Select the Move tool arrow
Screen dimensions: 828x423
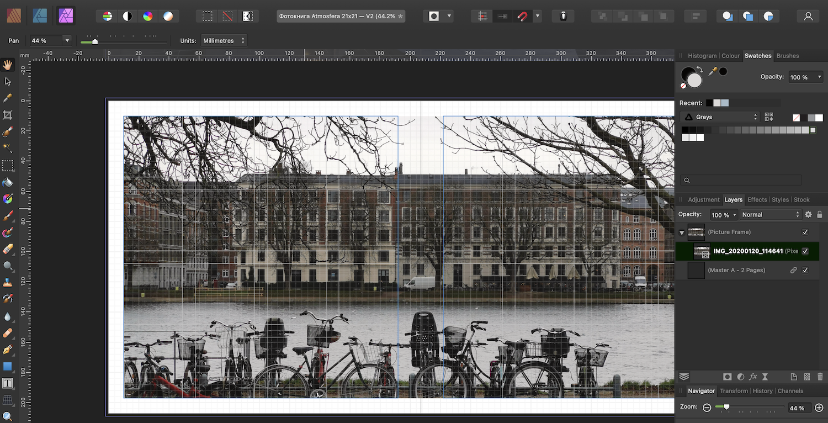(8, 81)
